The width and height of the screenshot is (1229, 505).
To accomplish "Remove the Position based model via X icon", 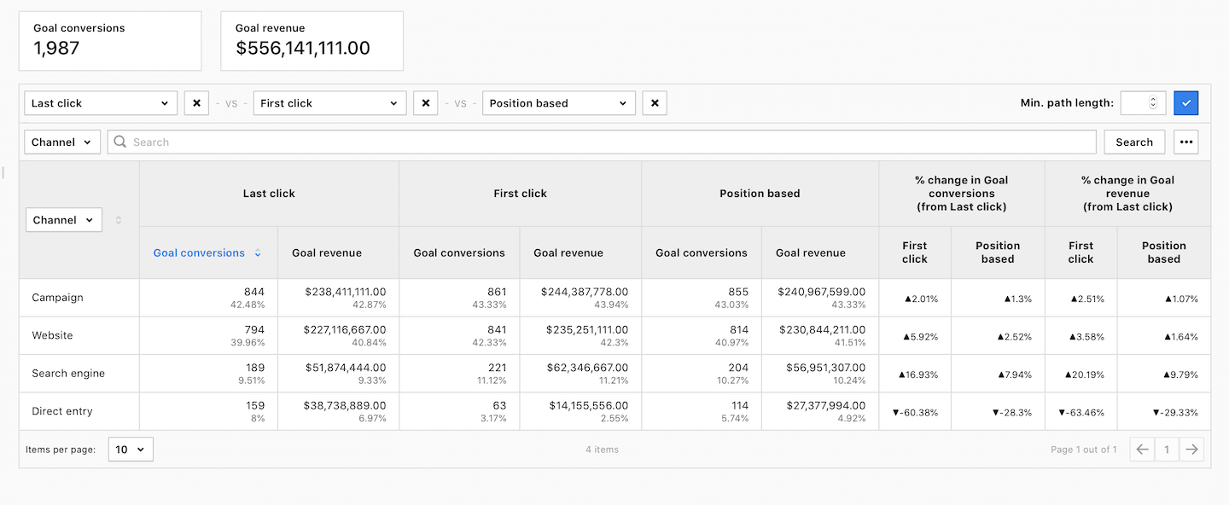I will (655, 102).
